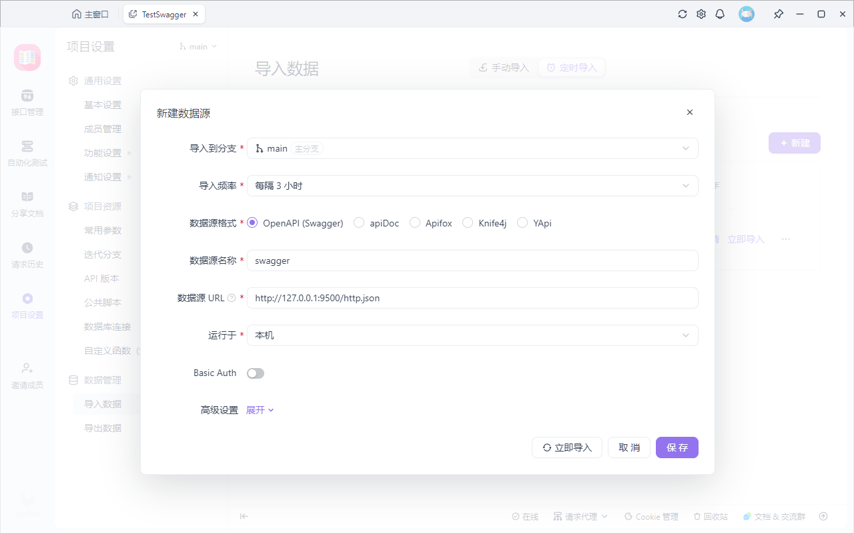Open 分享文档 in left sidebar

pyautogui.click(x=27, y=204)
